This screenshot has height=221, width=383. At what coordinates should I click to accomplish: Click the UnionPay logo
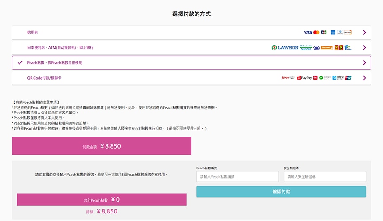[x=348, y=78]
